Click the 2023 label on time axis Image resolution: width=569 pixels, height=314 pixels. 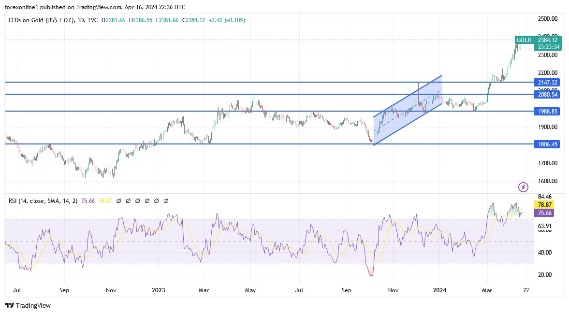click(159, 290)
